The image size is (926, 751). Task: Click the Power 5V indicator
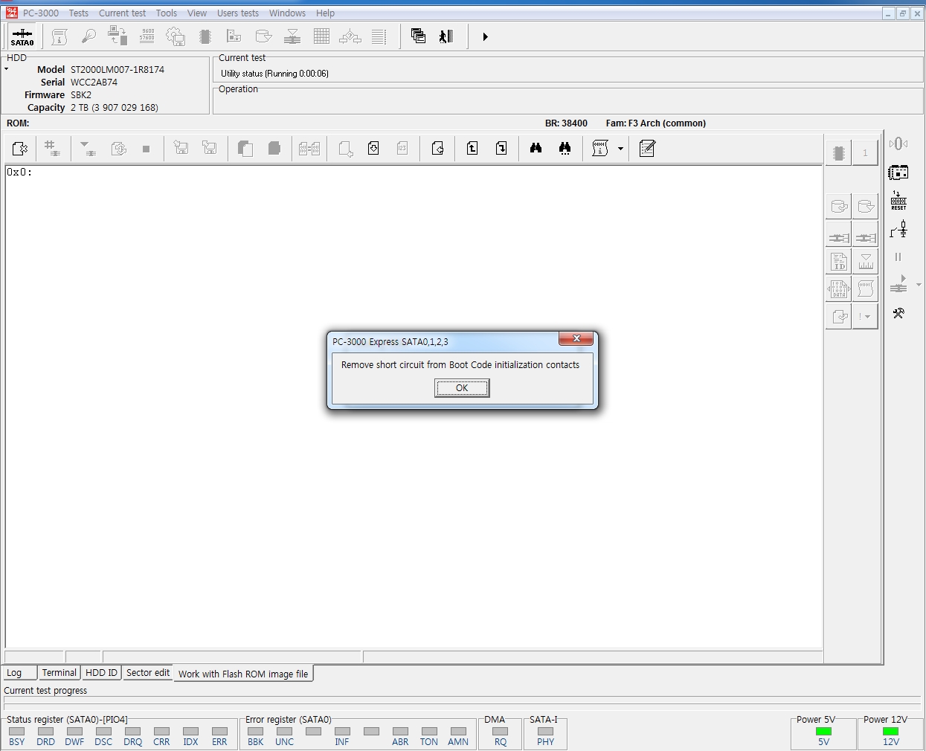point(823,732)
